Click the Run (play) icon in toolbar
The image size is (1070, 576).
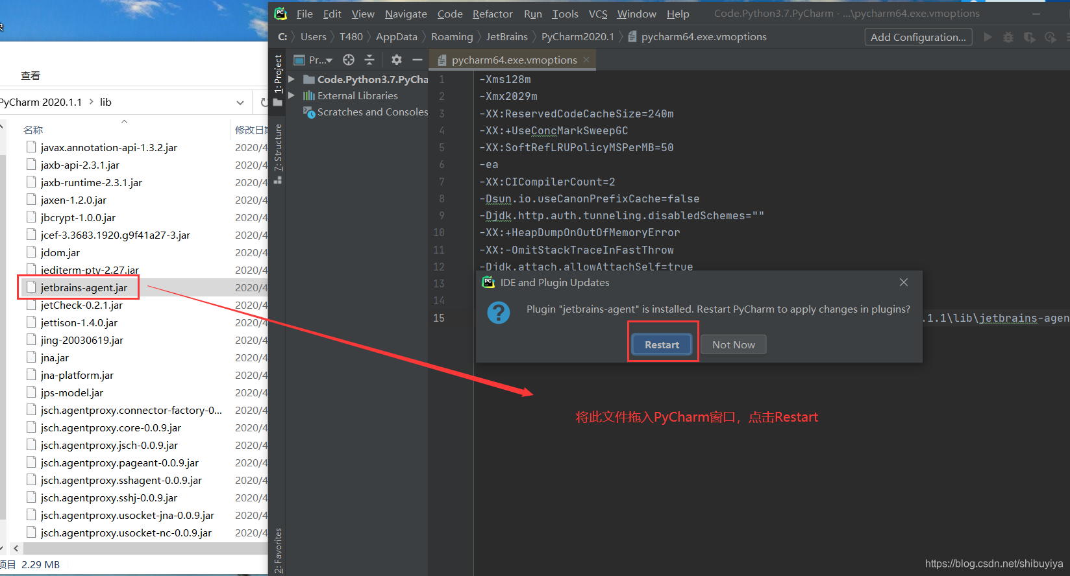pos(988,37)
